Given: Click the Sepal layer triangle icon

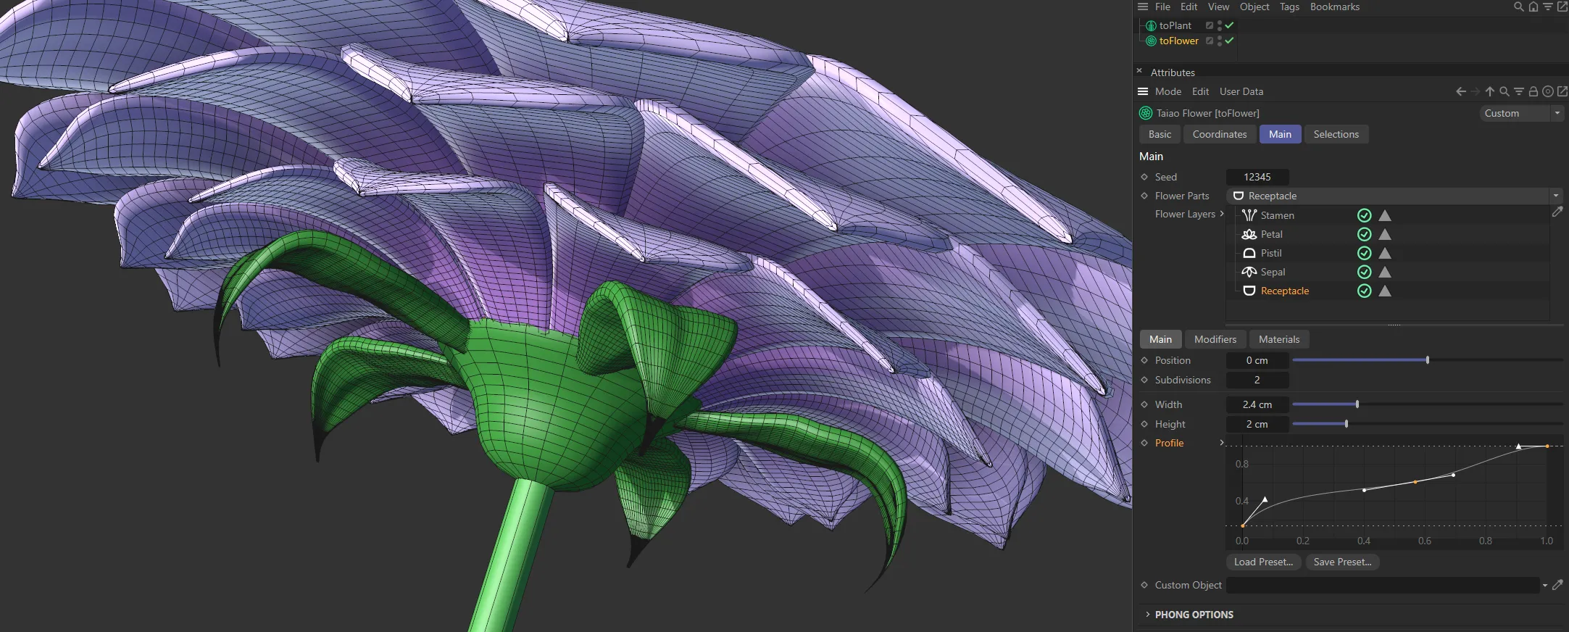Looking at the screenshot, I should [x=1385, y=272].
